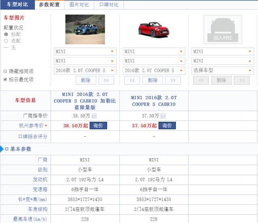Image resolution: width=258 pixels, height=223 pixels.
Task: Click the 加入对比 placeholder car image
Action: (223, 29)
